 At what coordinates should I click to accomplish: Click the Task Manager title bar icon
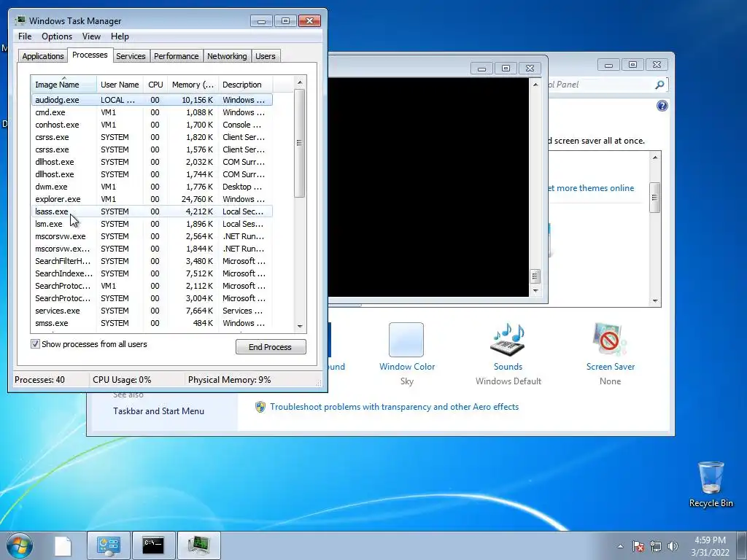20,20
